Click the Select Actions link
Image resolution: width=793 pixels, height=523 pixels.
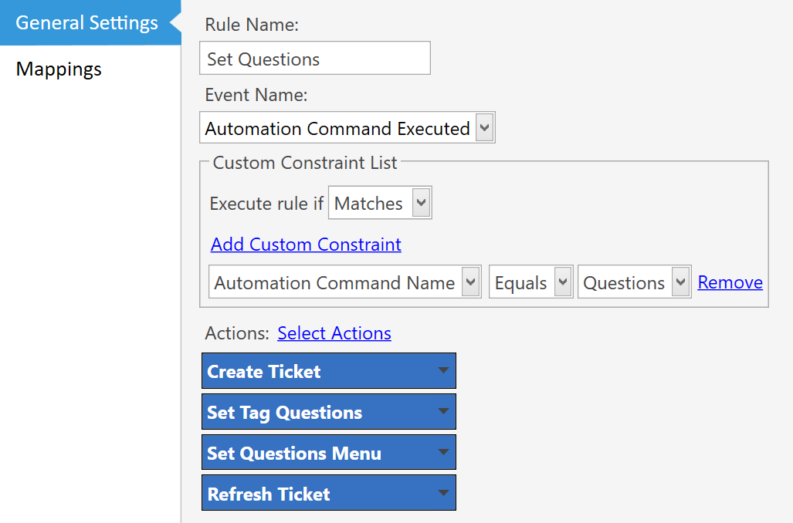[334, 332]
